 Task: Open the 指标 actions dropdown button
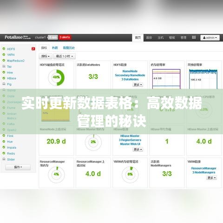(46, 56)
